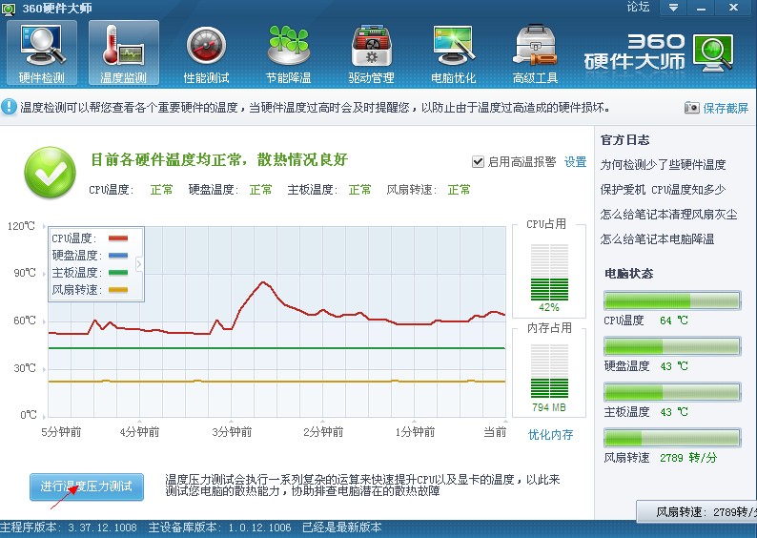Select the 温度监测 thermometer icon
Image resolution: width=757 pixels, height=538 pixels.
click(x=124, y=53)
